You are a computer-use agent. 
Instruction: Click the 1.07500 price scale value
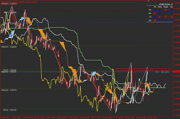(177, 26)
